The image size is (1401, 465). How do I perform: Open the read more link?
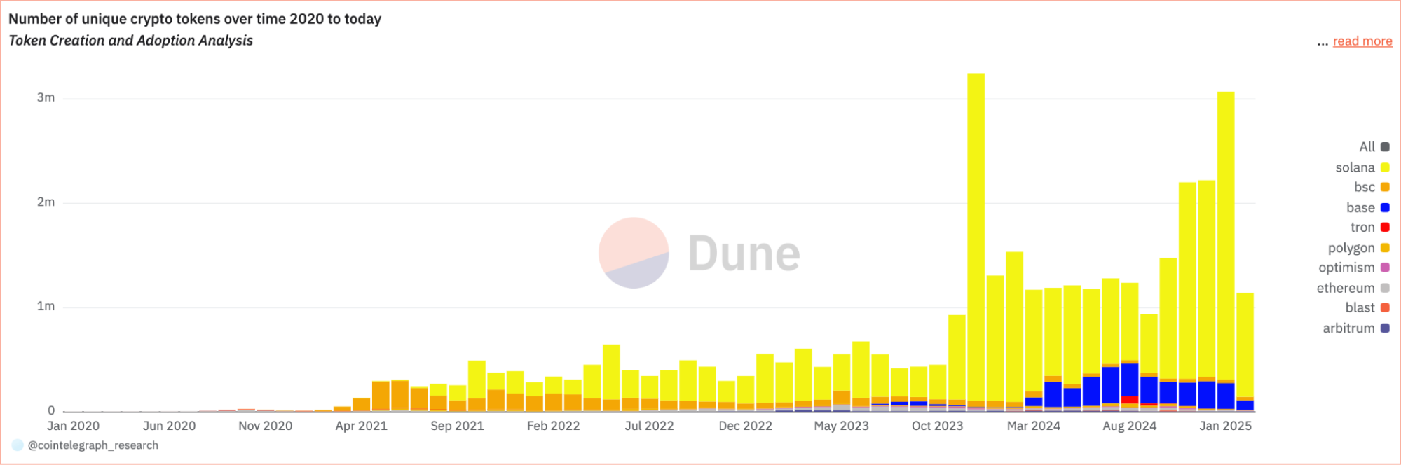coord(1362,41)
